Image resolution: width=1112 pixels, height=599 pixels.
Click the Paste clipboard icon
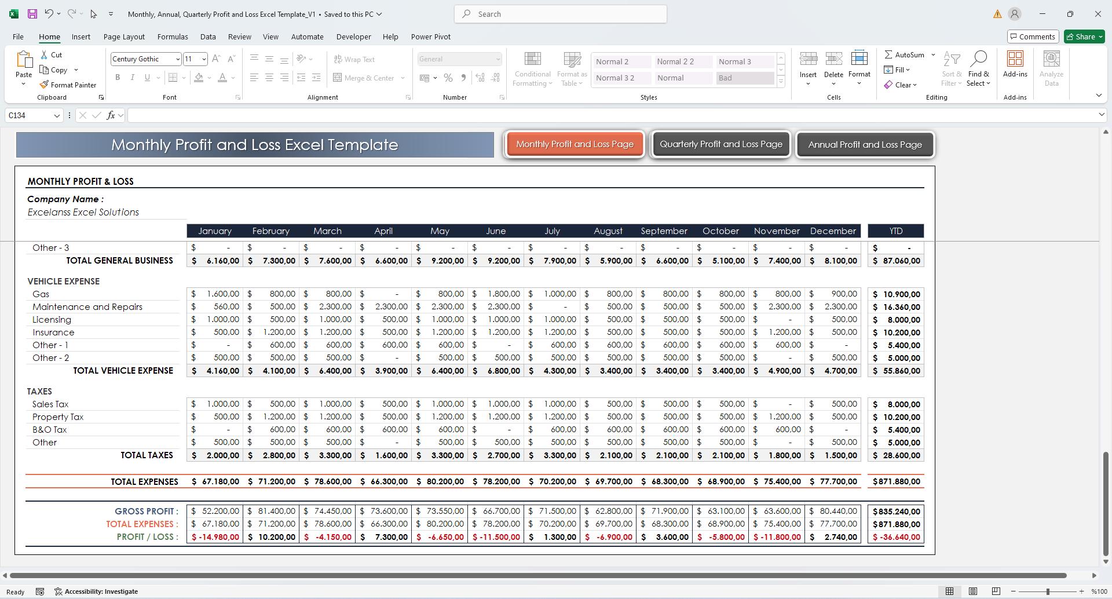pos(24,60)
